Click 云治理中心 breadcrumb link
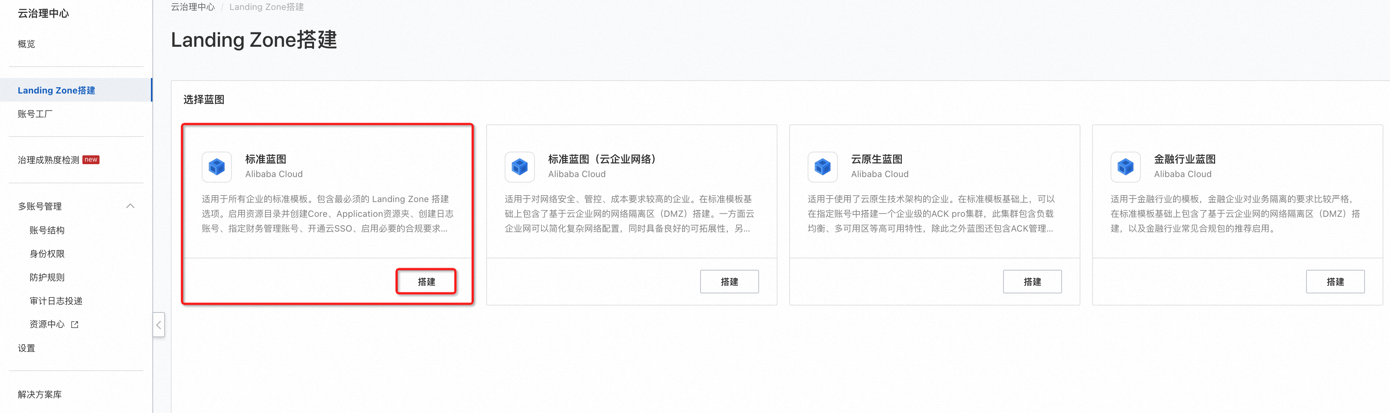The image size is (1390, 413). pyautogui.click(x=193, y=7)
